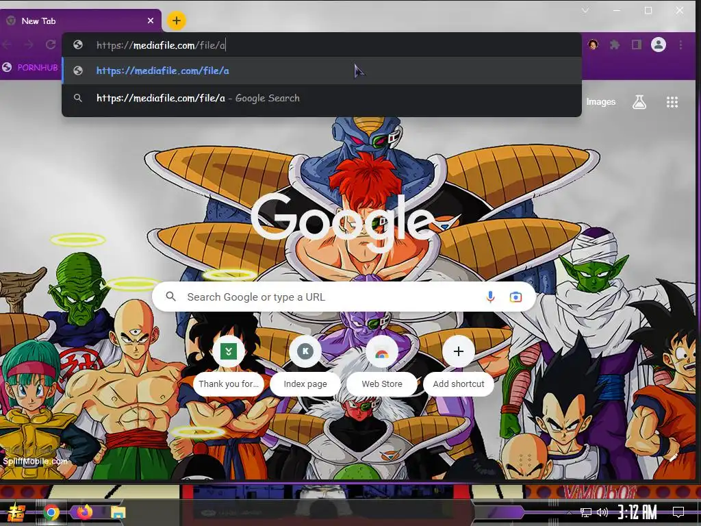Reload the page with the refresh icon
Viewport: 701px width, 526px height.
[x=51, y=45]
